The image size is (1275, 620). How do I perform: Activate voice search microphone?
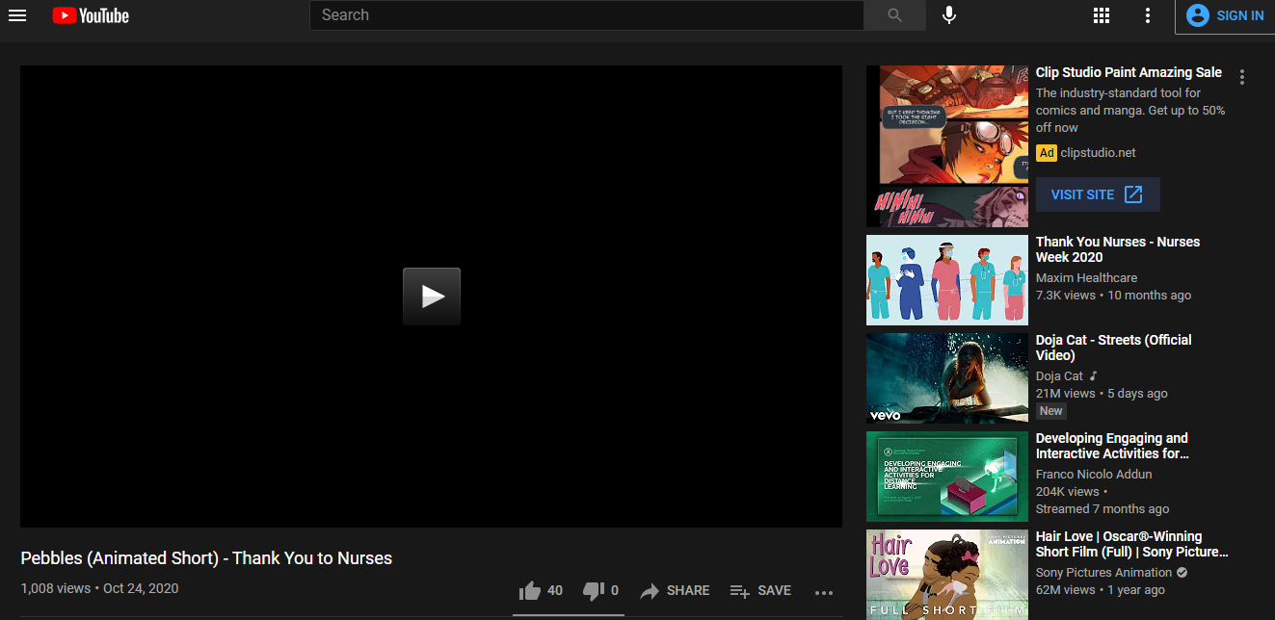pyautogui.click(x=949, y=15)
